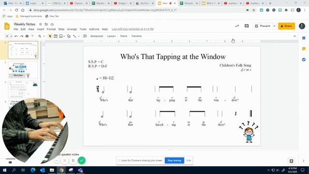
Task: Bookmark this page with the star icon
Action: [x=254, y=10]
